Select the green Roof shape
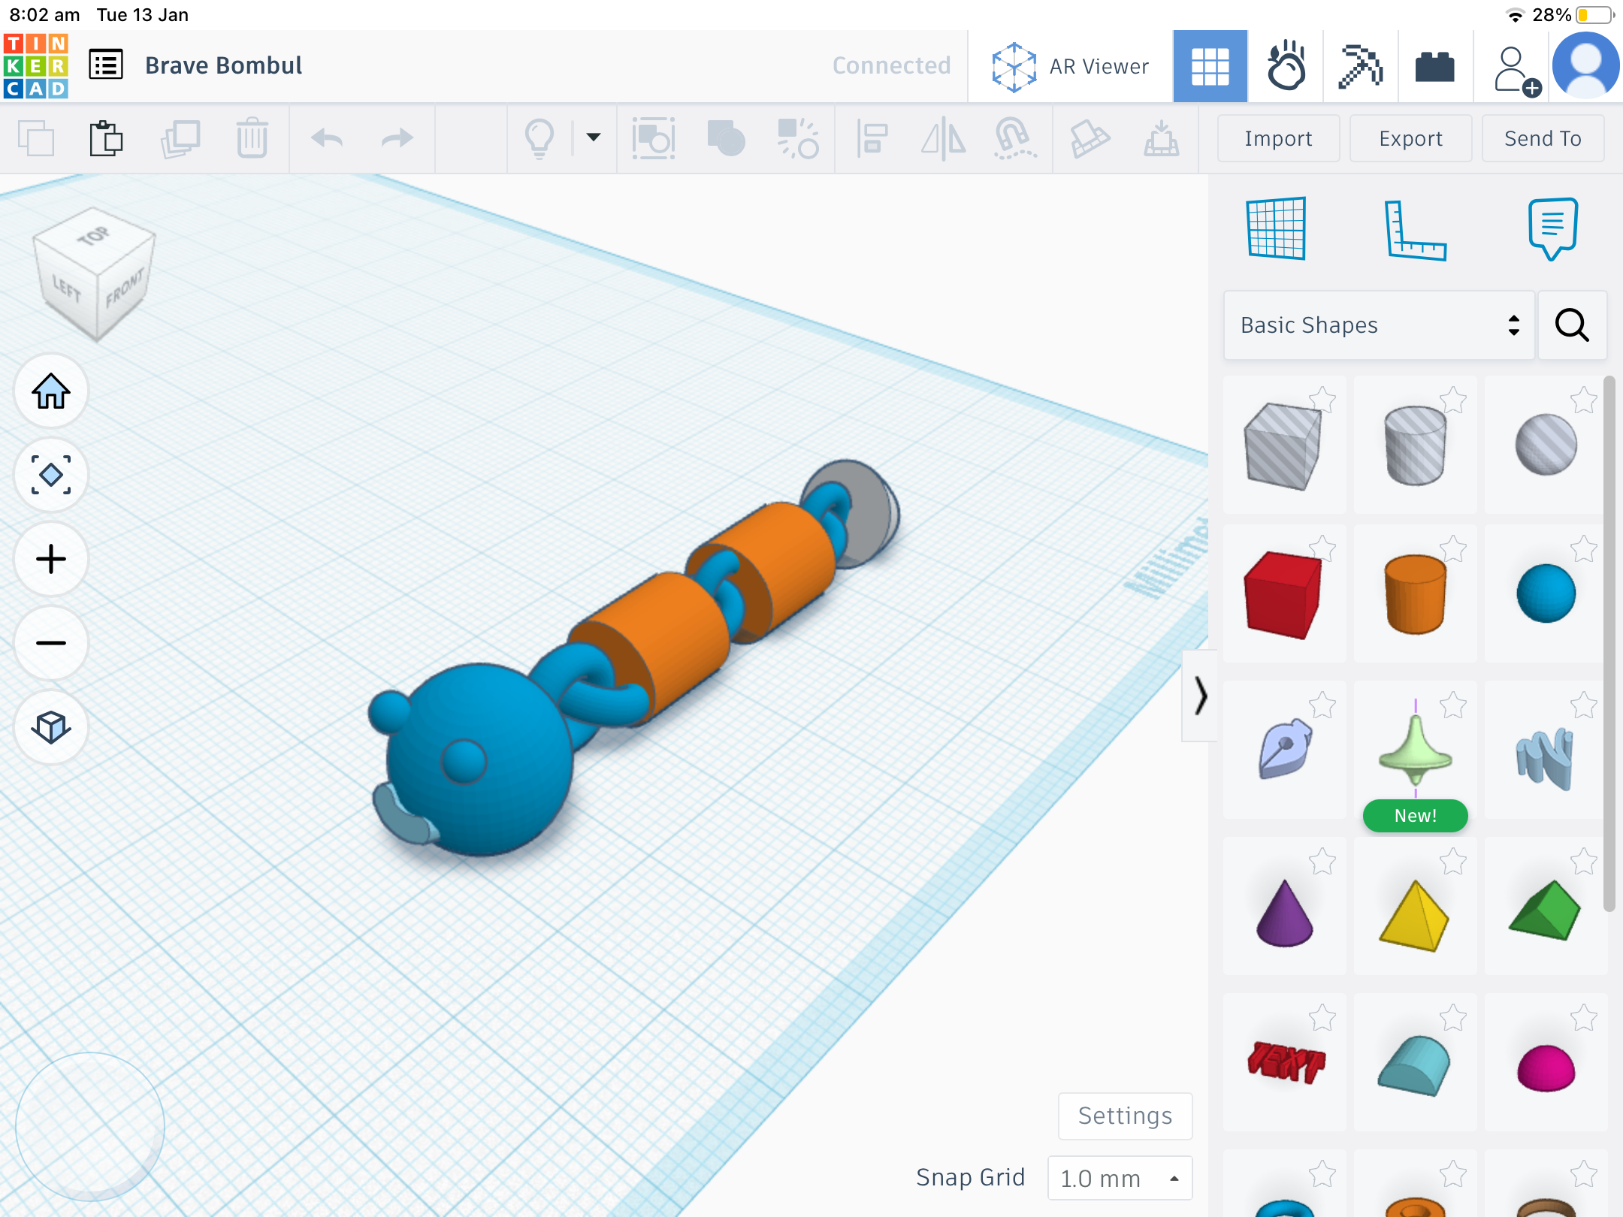 1544,910
